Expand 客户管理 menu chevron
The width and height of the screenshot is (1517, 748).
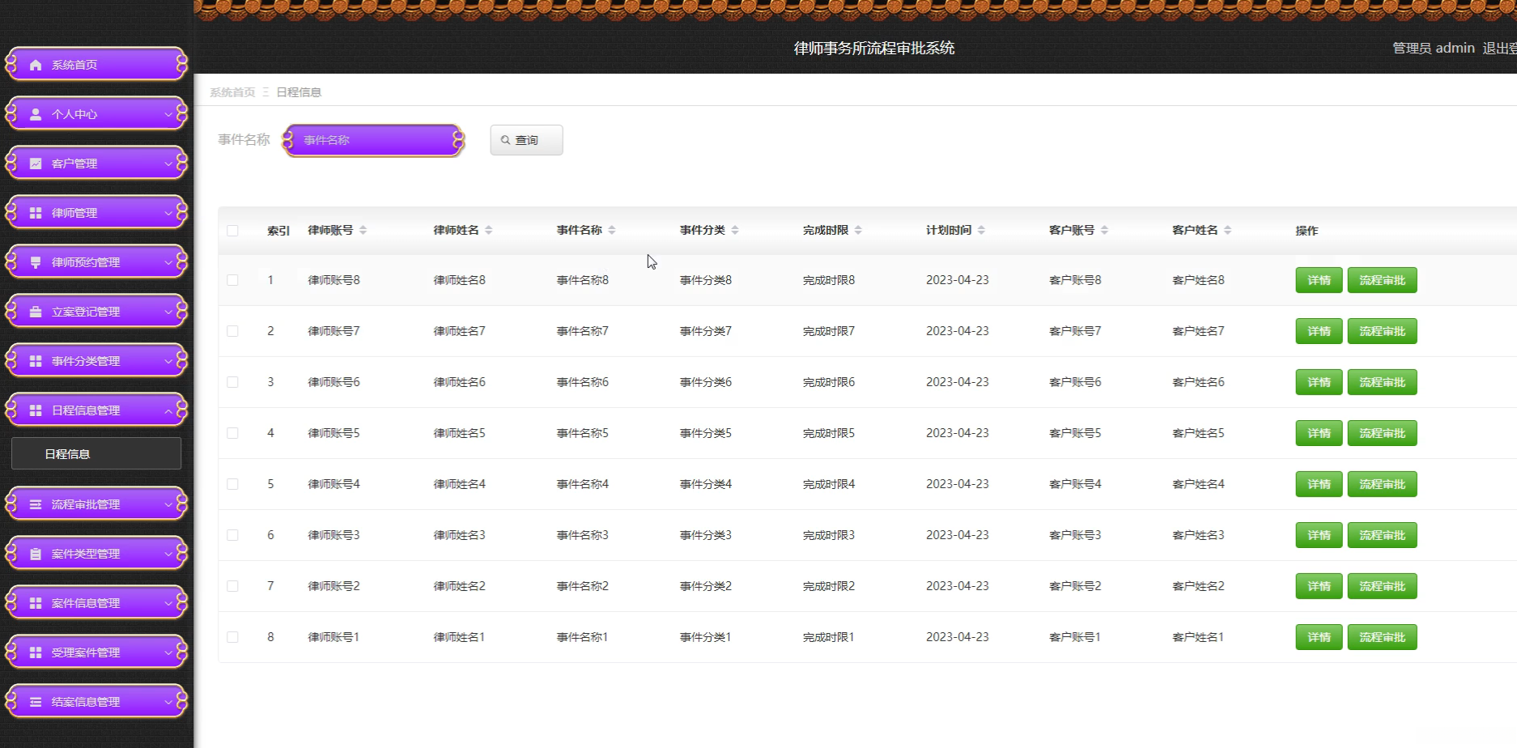[x=168, y=164]
